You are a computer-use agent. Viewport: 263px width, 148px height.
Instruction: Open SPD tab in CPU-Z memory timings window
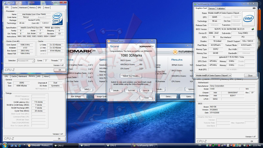39,76
